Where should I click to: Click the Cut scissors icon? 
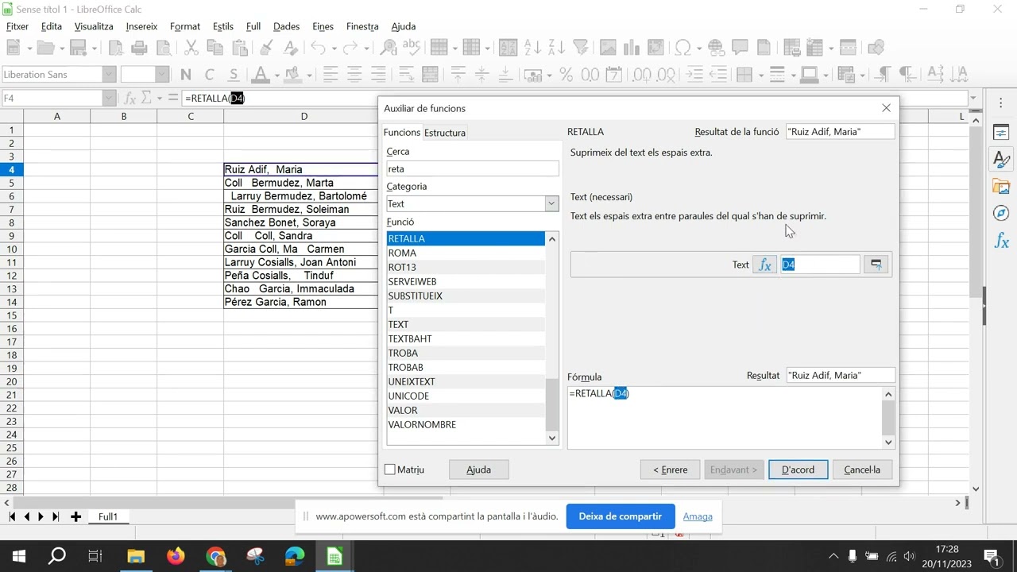[191, 48]
